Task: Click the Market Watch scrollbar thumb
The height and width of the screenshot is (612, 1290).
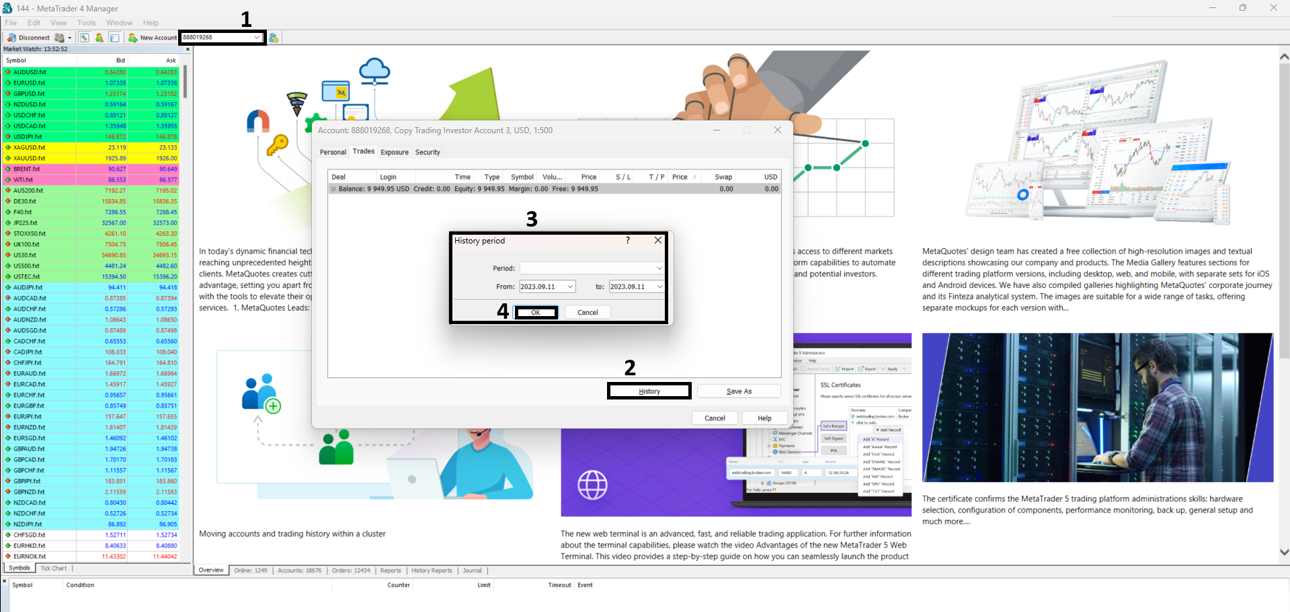Action: [x=185, y=81]
